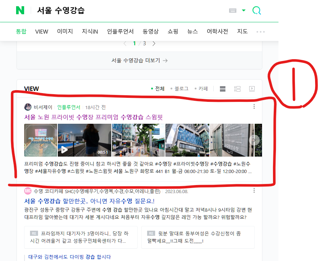Click the pink SHC cafe avatar
The width and height of the screenshot is (318, 261).
tap(28, 191)
